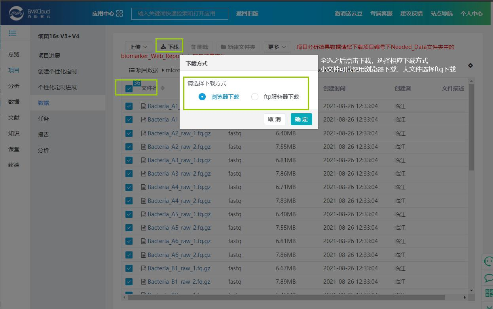The image size is (493, 309).
Task: Click the file icon for Bacteria_A2_raw_1.fq.gz
Action: [x=144, y=133]
